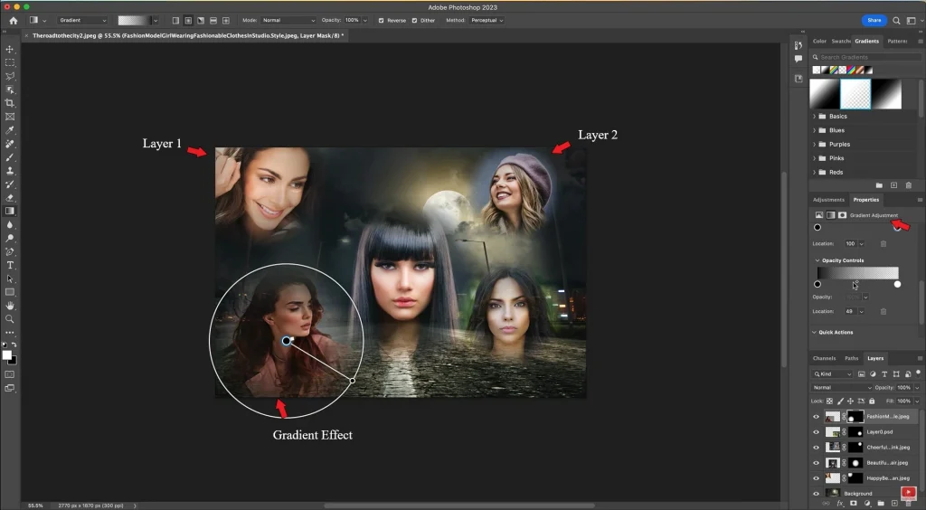This screenshot has width=926, height=510.
Task: Expand the Reds gradient folder
Action: [815, 173]
